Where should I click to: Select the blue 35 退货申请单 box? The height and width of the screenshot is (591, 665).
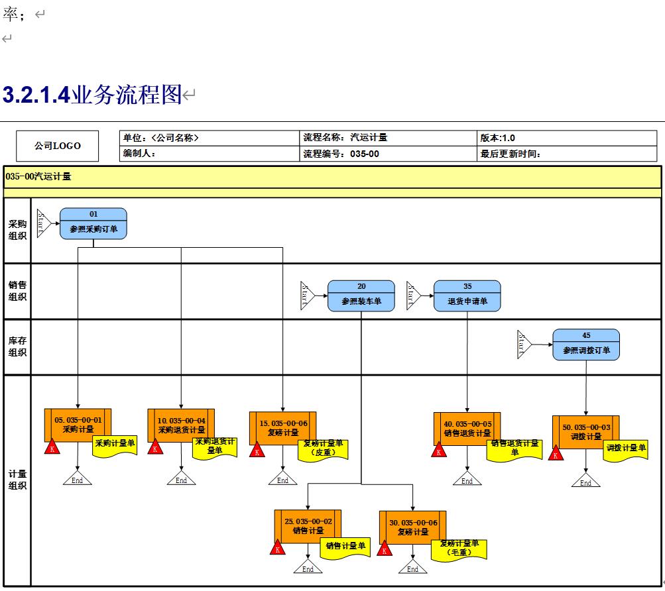pos(467,295)
